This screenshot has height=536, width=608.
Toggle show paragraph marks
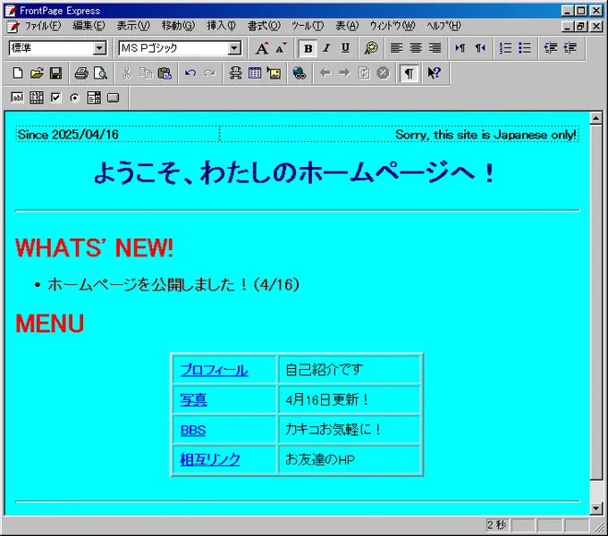click(409, 73)
